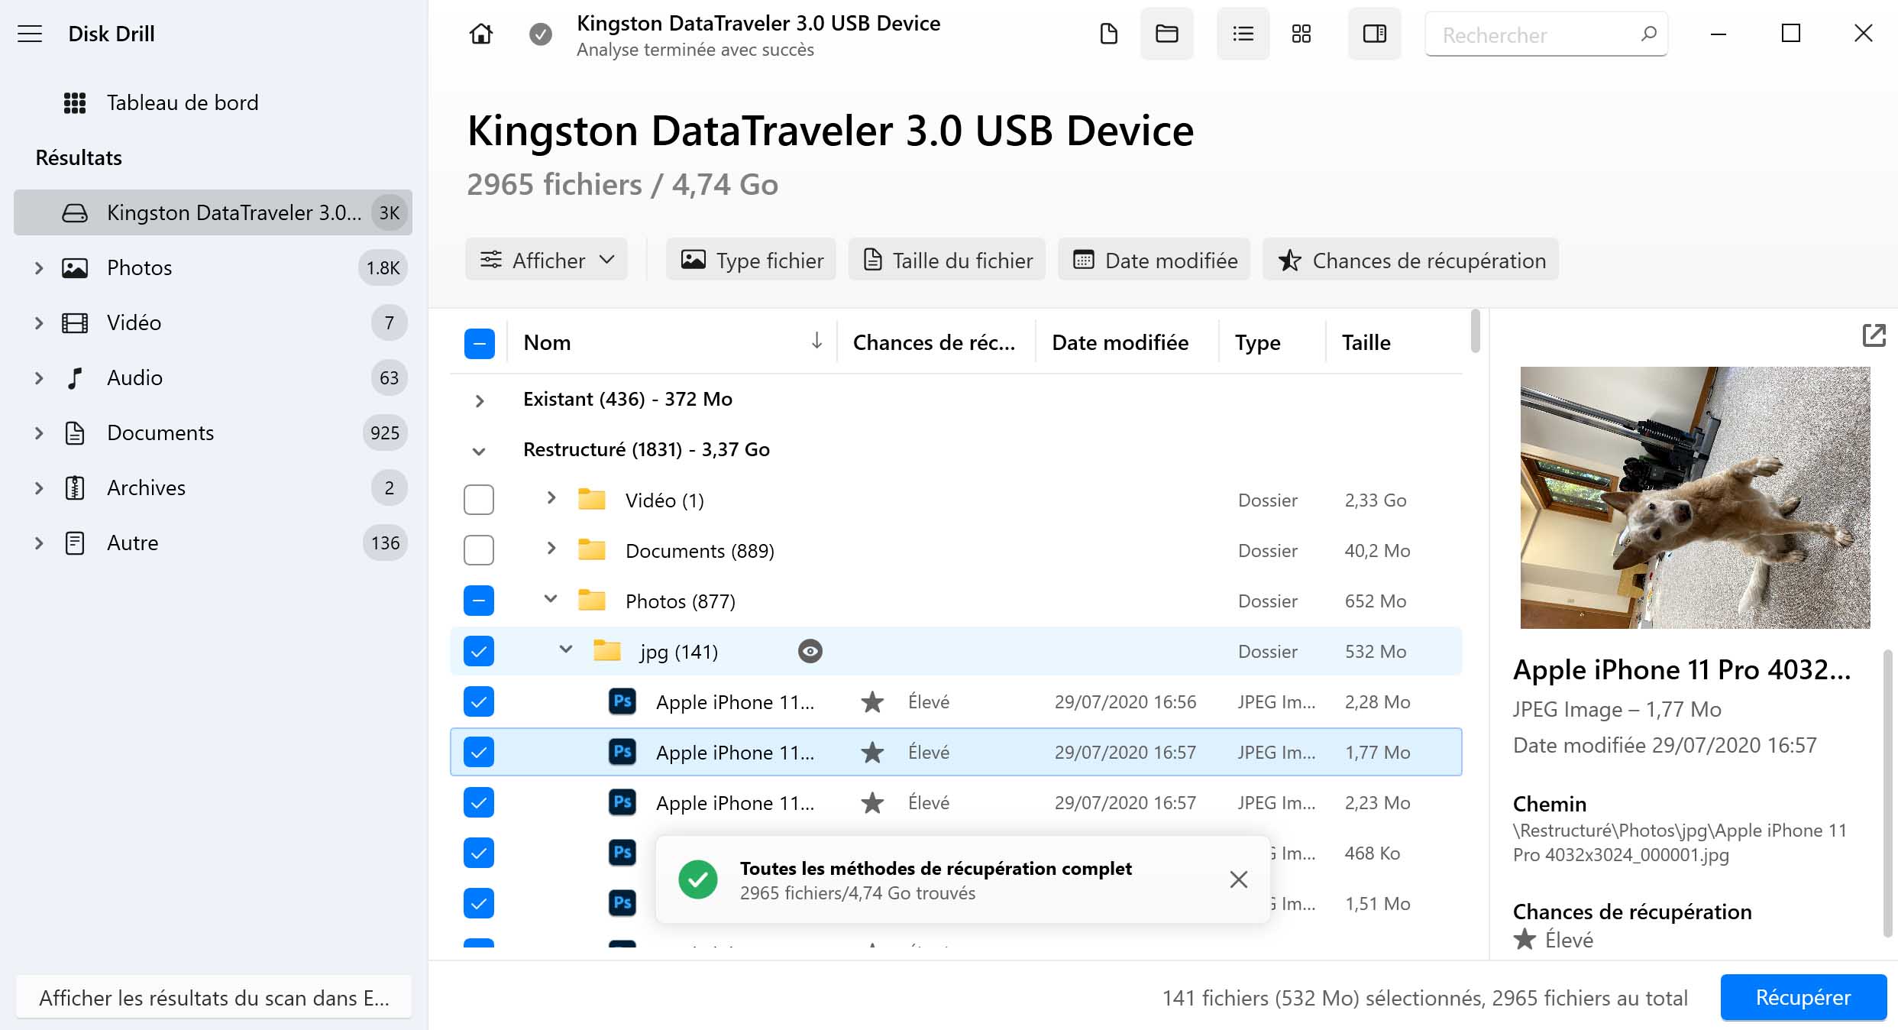1898x1030 pixels.
Task: Dismiss the recovery complete notification
Action: [1238, 879]
